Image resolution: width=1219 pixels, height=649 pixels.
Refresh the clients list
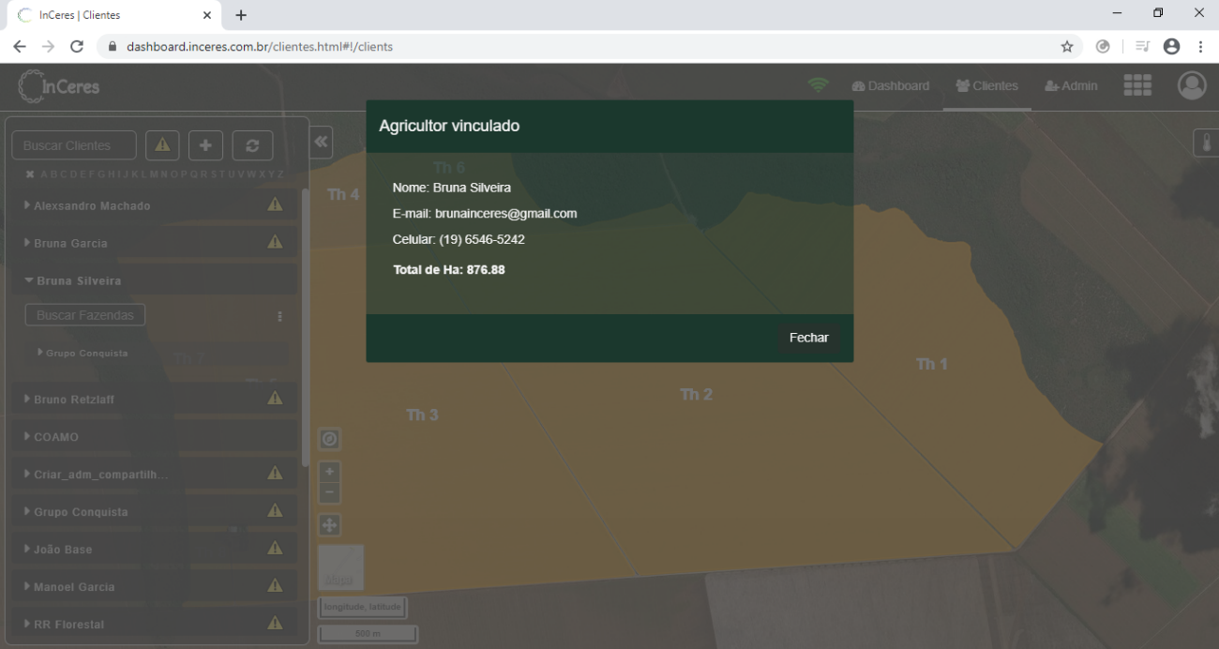tap(252, 145)
